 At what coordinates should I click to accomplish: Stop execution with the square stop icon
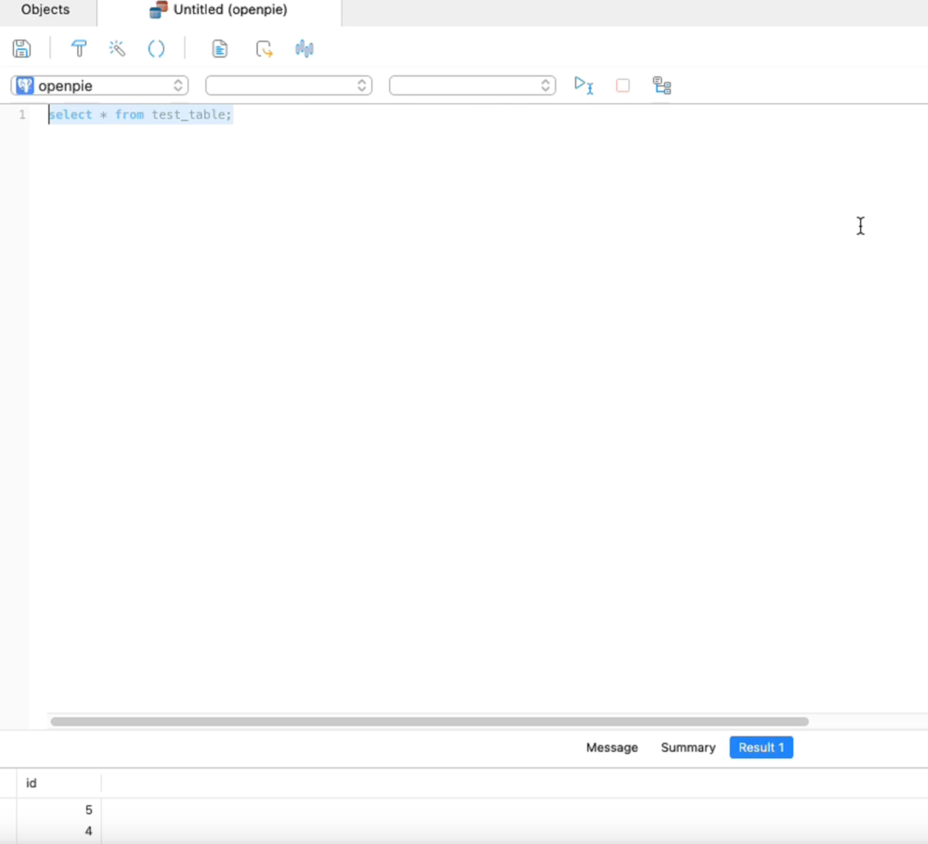coord(623,86)
